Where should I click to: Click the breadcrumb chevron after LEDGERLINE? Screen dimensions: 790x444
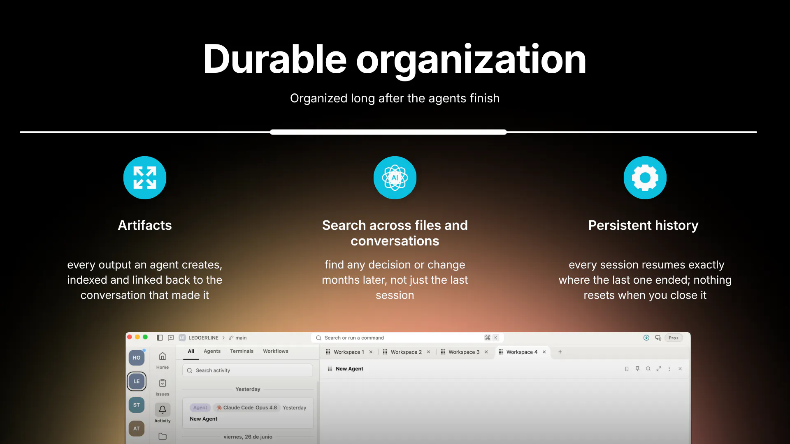[x=223, y=338]
